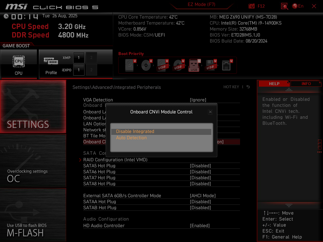323x242 pixels.
Task: Take a screenshot with the F12 camera icon
Action: click(x=251, y=6)
